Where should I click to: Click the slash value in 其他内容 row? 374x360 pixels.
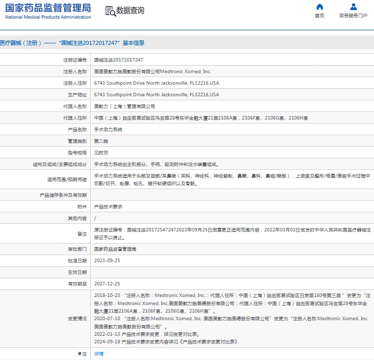pyautogui.click(x=95, y=218)
